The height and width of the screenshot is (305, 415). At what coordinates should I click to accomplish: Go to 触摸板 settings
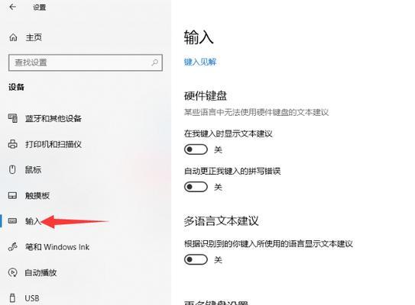[37, 195]
